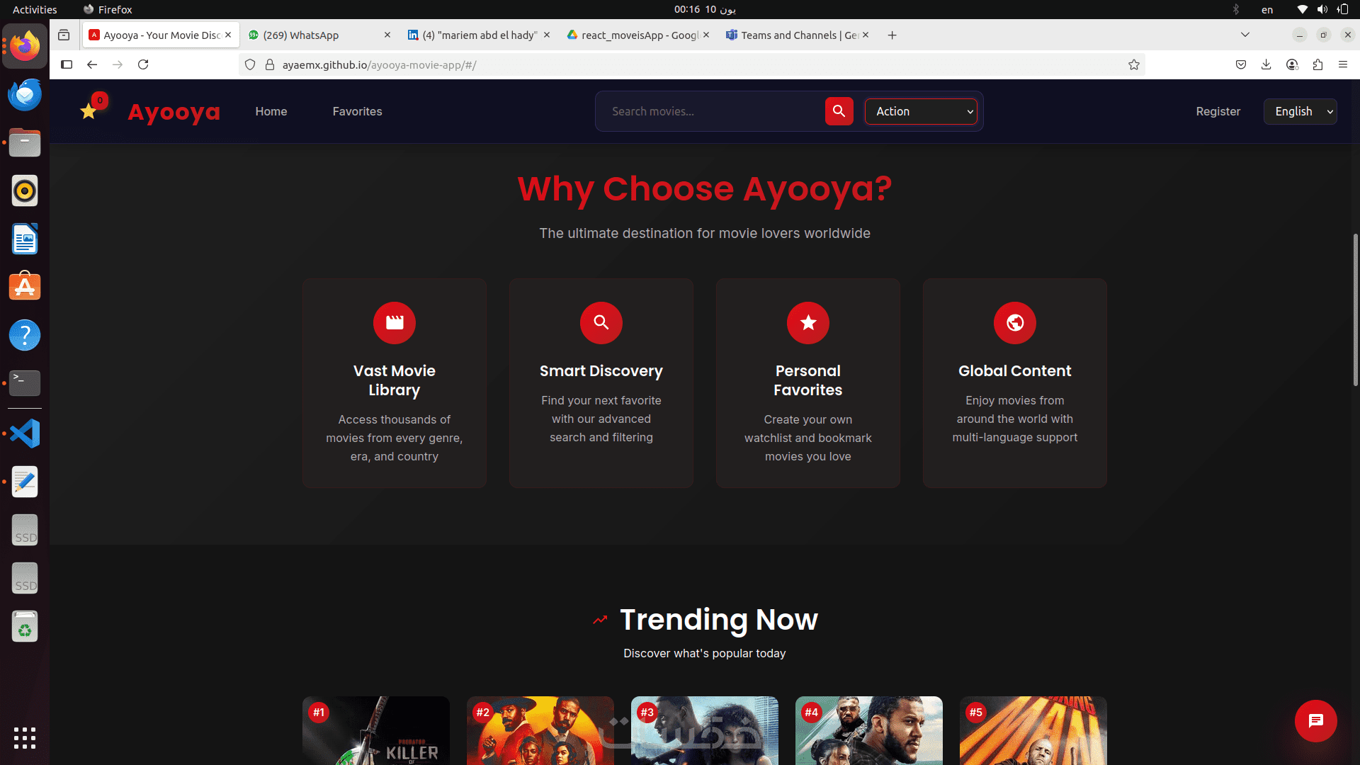Bookmark page with the star icon
This screenshot has height=765, width=1360.
[1134, 64]
